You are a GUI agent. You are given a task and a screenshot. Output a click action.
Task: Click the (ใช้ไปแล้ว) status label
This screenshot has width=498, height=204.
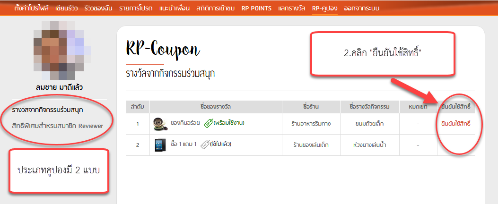point(220,144)
